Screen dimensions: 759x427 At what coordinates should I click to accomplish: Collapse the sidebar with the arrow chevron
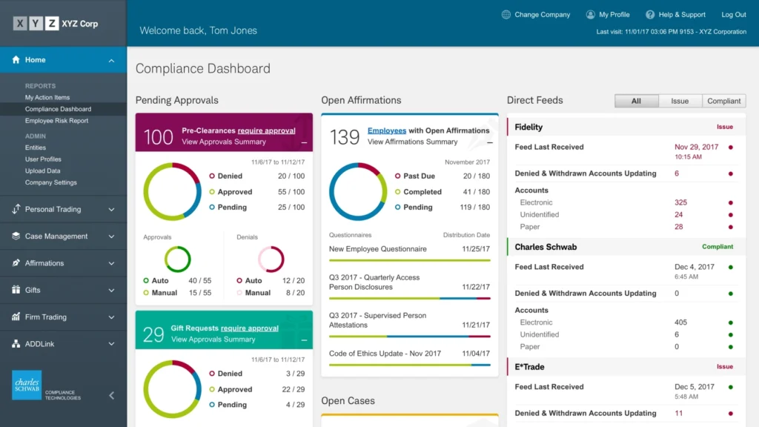click(113, 395)
